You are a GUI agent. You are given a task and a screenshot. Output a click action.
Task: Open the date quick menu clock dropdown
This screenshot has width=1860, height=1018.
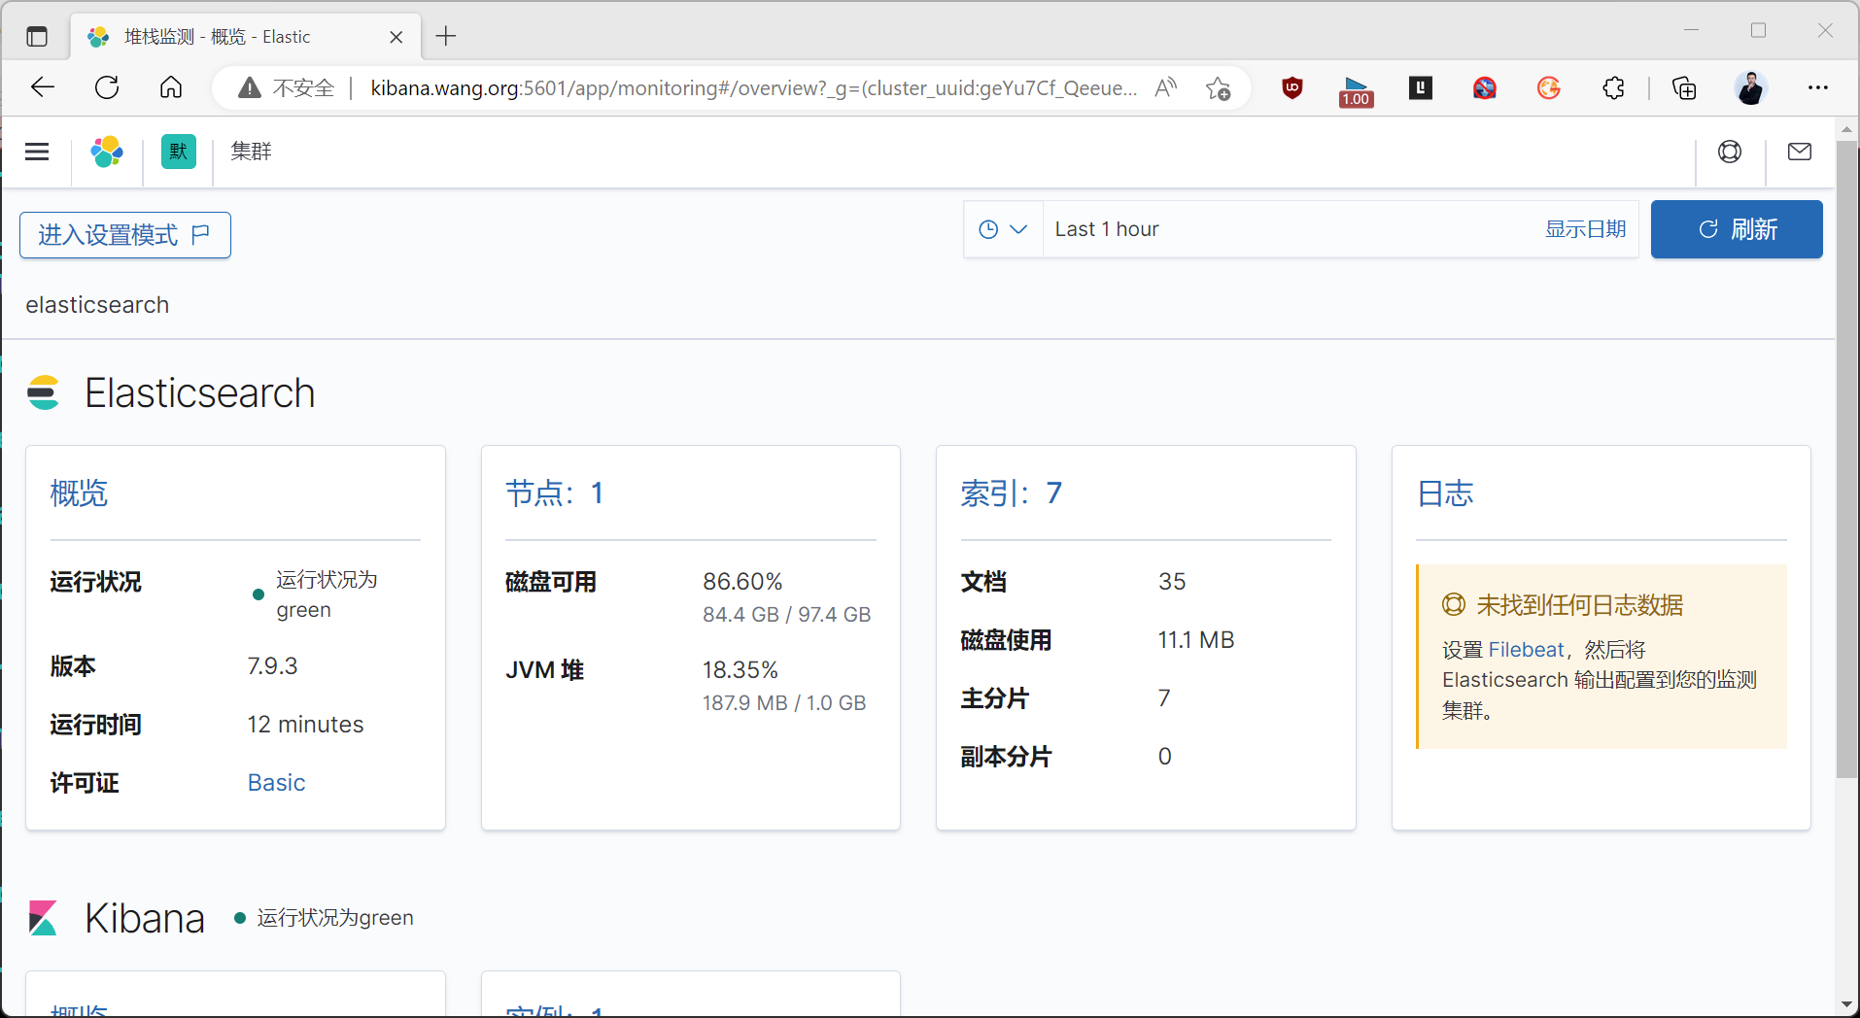coord(1003,229)
